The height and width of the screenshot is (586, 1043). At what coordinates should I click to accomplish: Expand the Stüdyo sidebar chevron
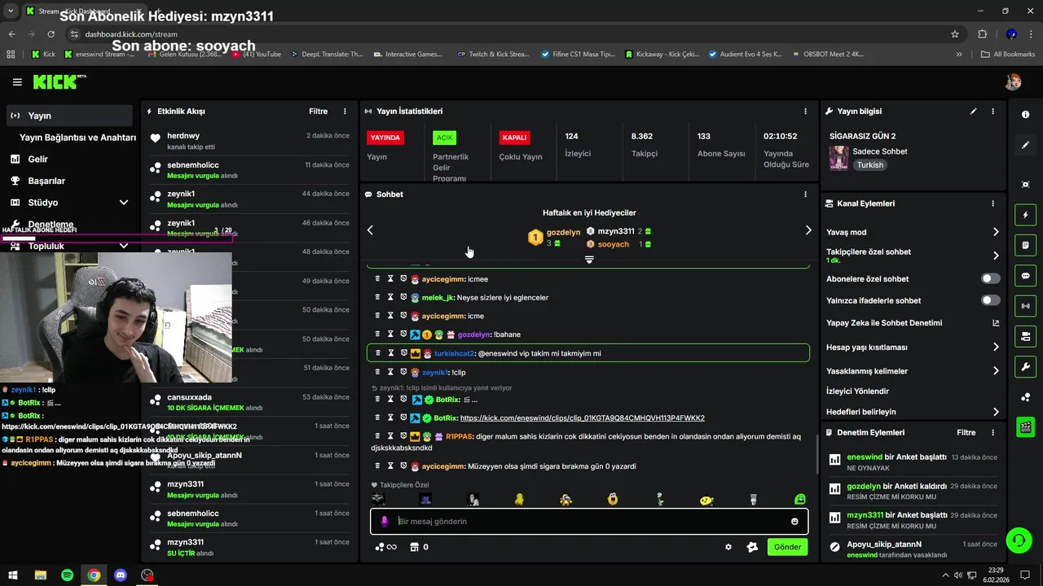pyautogui.click(x=124, y=203)
